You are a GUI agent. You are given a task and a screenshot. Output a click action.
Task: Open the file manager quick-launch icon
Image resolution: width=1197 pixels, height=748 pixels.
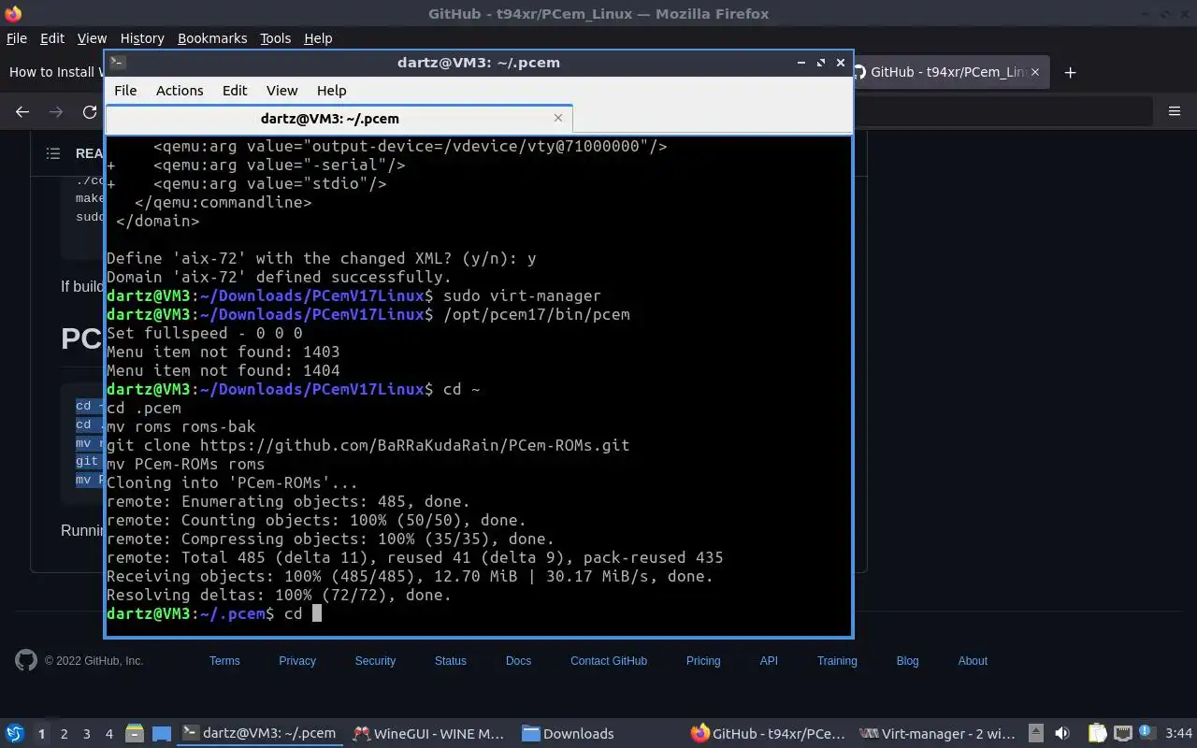pos(134,733)
